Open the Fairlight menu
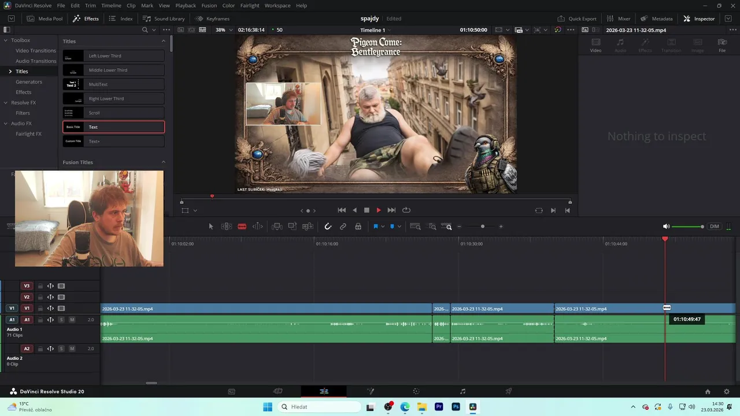Screen dimensions: 740x416 click(x=250, y=6)
